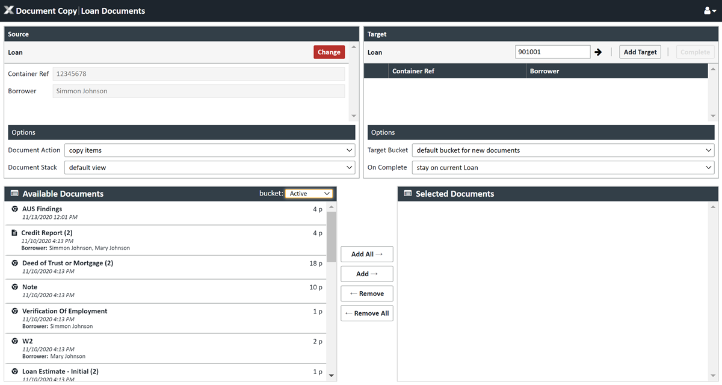Image resolution: width=722 pixels, height=385 pixels.
Task: Click the arrow icon next to loan number
Action: pyautogui.click(x=598, y=52)
